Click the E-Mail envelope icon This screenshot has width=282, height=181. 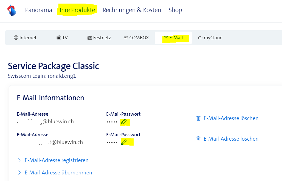pyautogui.click(x=166, y=38)
